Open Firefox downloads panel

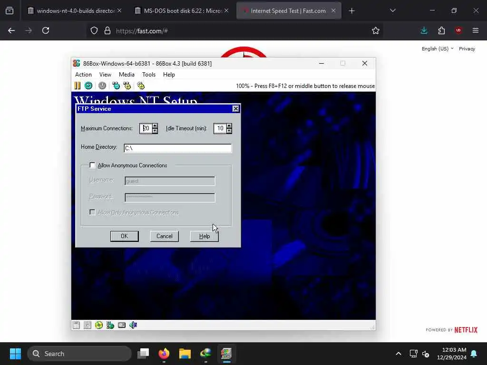(x=424, y=30)
